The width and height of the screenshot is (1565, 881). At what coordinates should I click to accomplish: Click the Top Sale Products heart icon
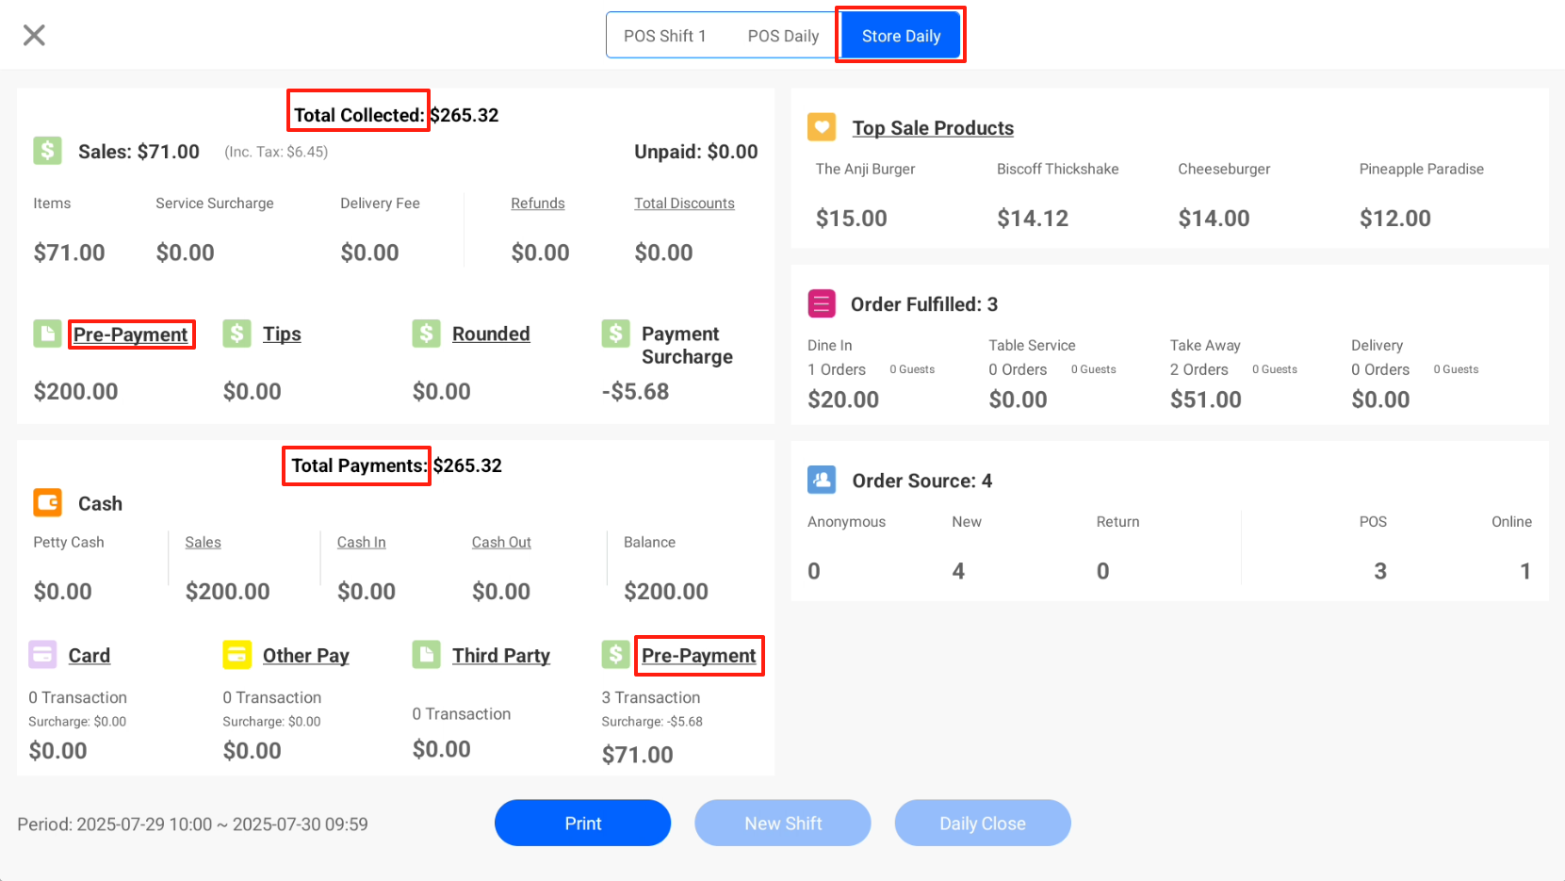pos(822,126)
